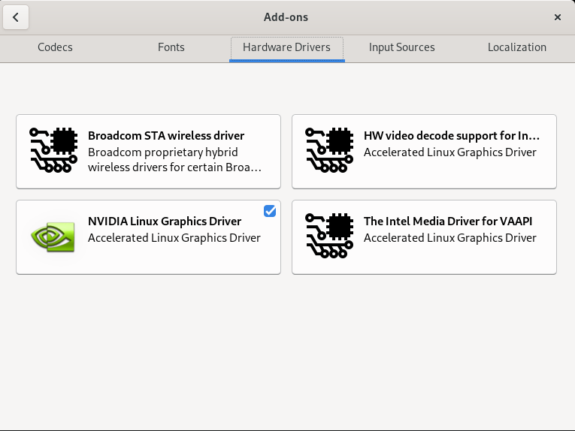The image size is (575, 431).
Task: Select The Intel Media Driver for VAAPI title
Action: pos(448,222)
